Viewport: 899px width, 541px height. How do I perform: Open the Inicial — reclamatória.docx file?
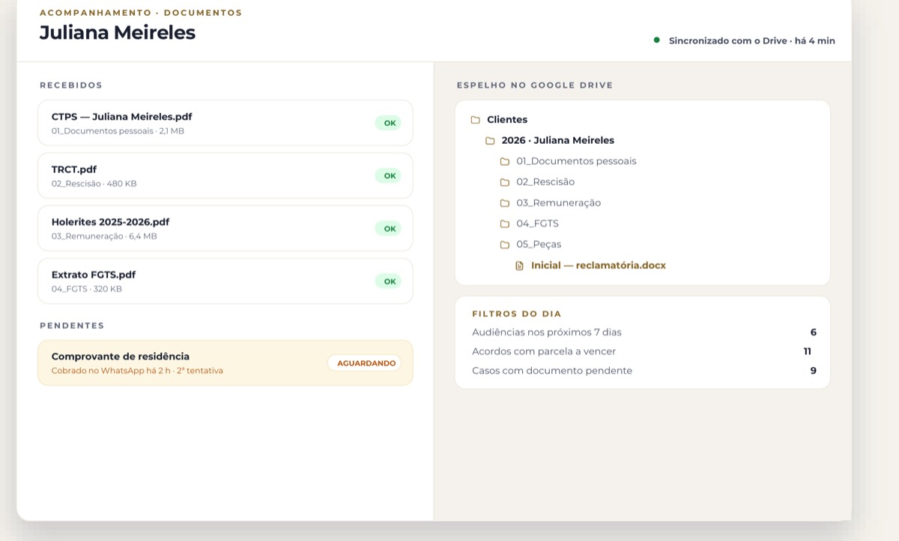pyautogui.click(x=599, y=265)
